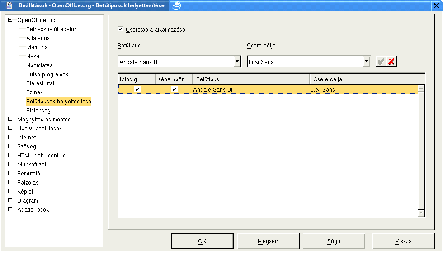
Task: Click scrollbar up arrow in replacement table
Action: 421,88
